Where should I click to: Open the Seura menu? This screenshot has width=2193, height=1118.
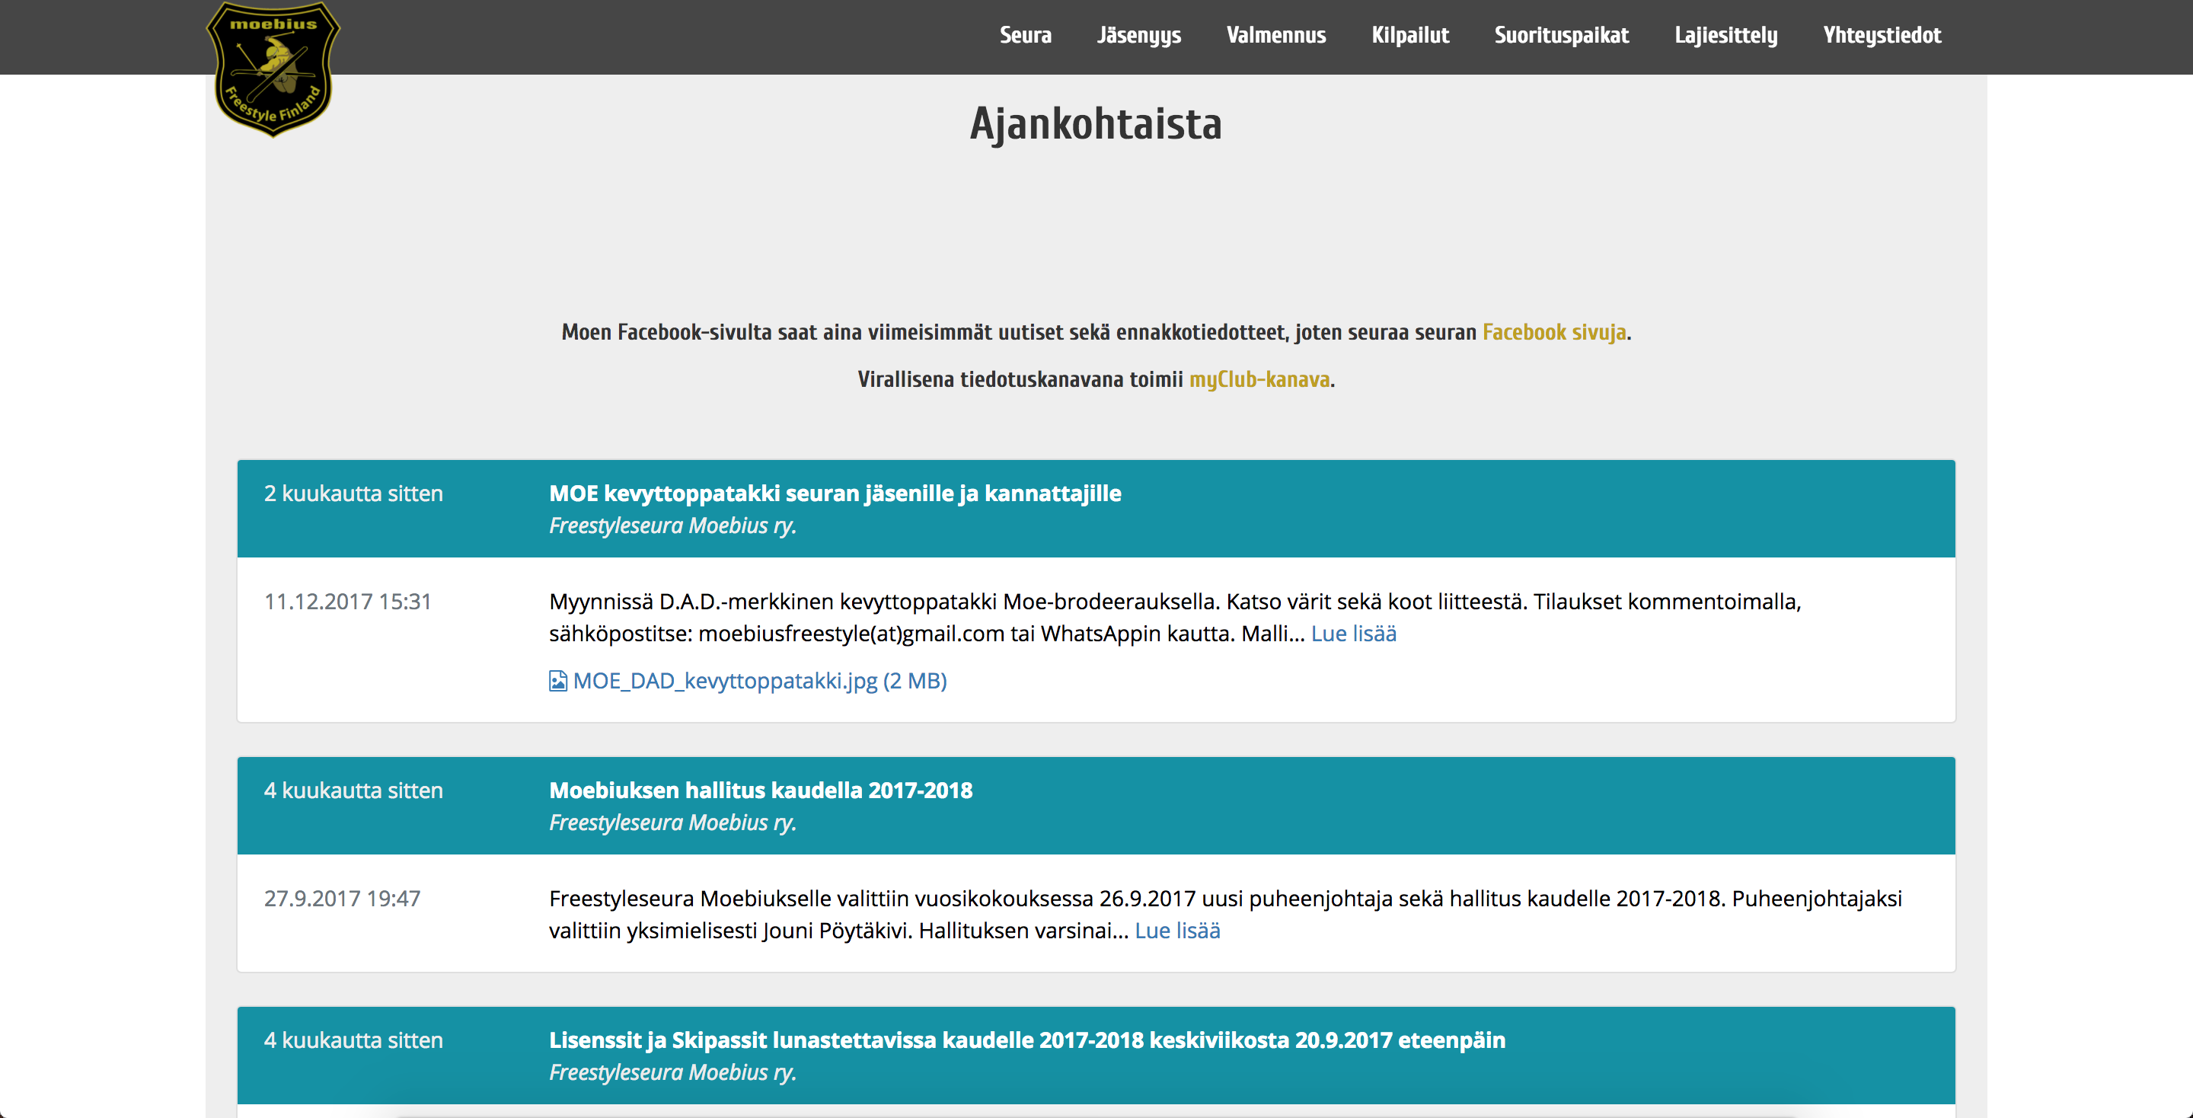[x=1025, y=35]
